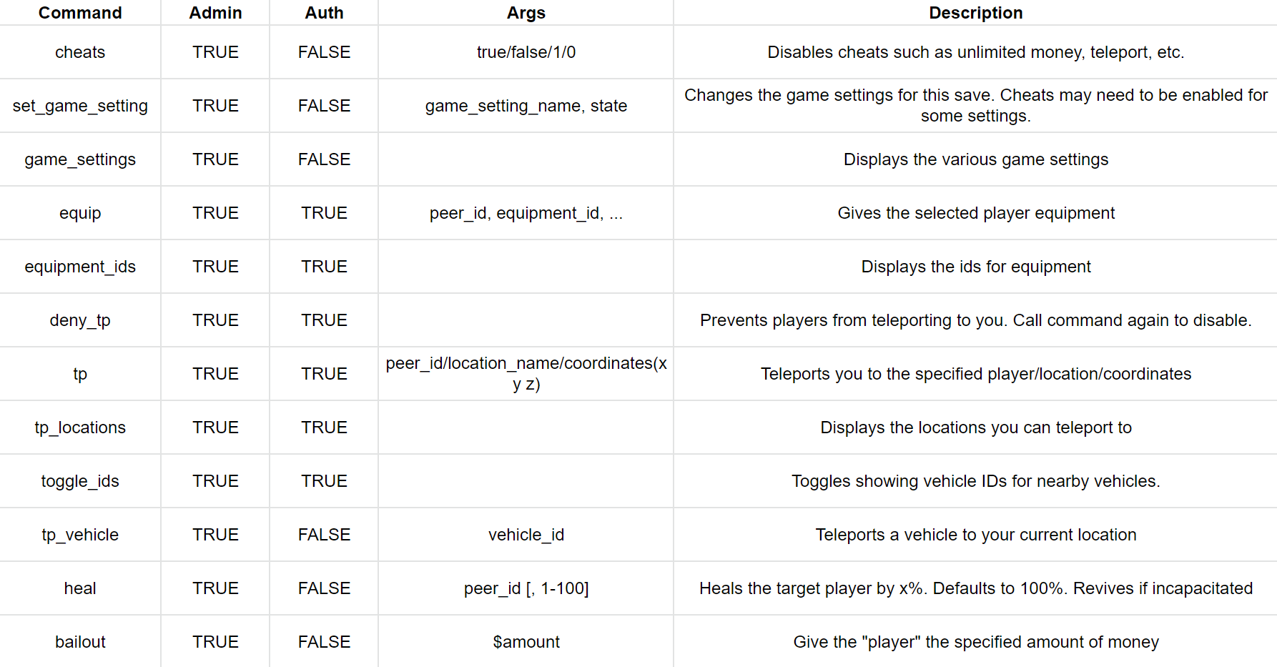Select the set_game_setting command cell
1277x667 pixels.
(80, 106)
